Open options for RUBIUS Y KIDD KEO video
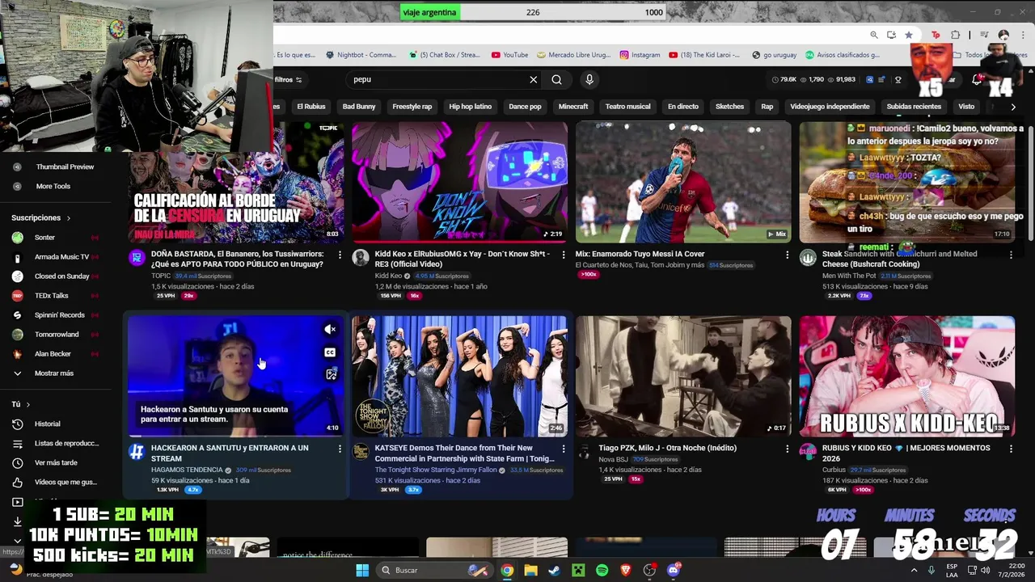This screenshot has height=582, width=1035. tap(1011, 449)
